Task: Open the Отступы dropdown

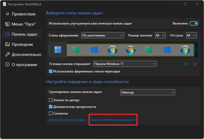Action: click(x=191, y=35)
